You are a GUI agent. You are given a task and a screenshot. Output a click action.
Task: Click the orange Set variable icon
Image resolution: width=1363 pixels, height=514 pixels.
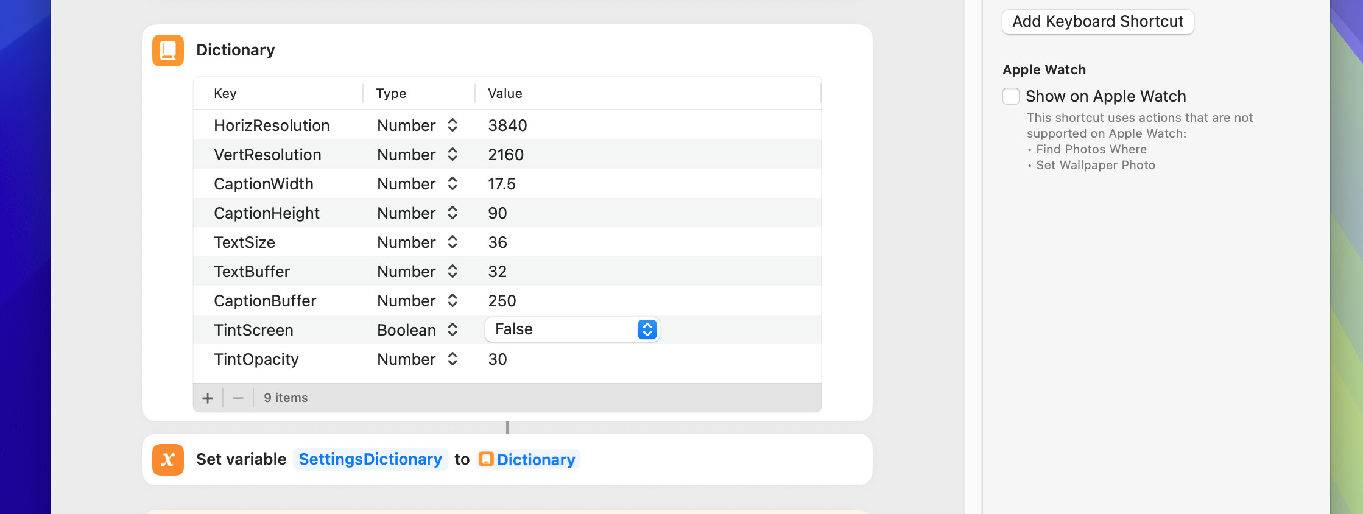pyautogui.click(x=168, y=460)
